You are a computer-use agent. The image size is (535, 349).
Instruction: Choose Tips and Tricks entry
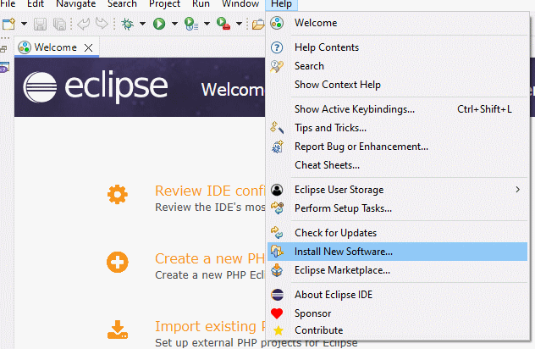click(x=398, y=128)
